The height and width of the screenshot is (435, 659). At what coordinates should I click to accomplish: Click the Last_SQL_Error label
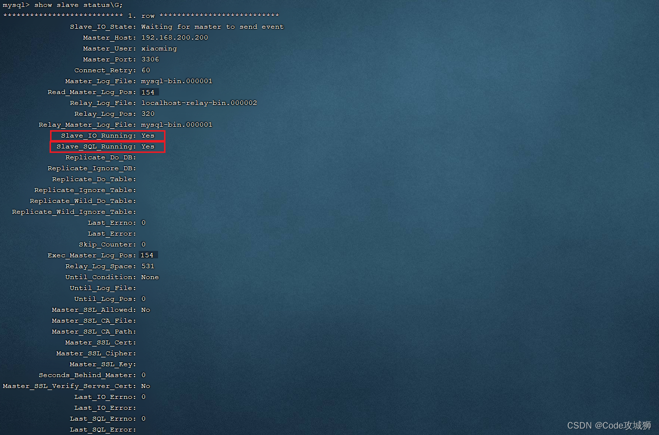pos(103,430)
